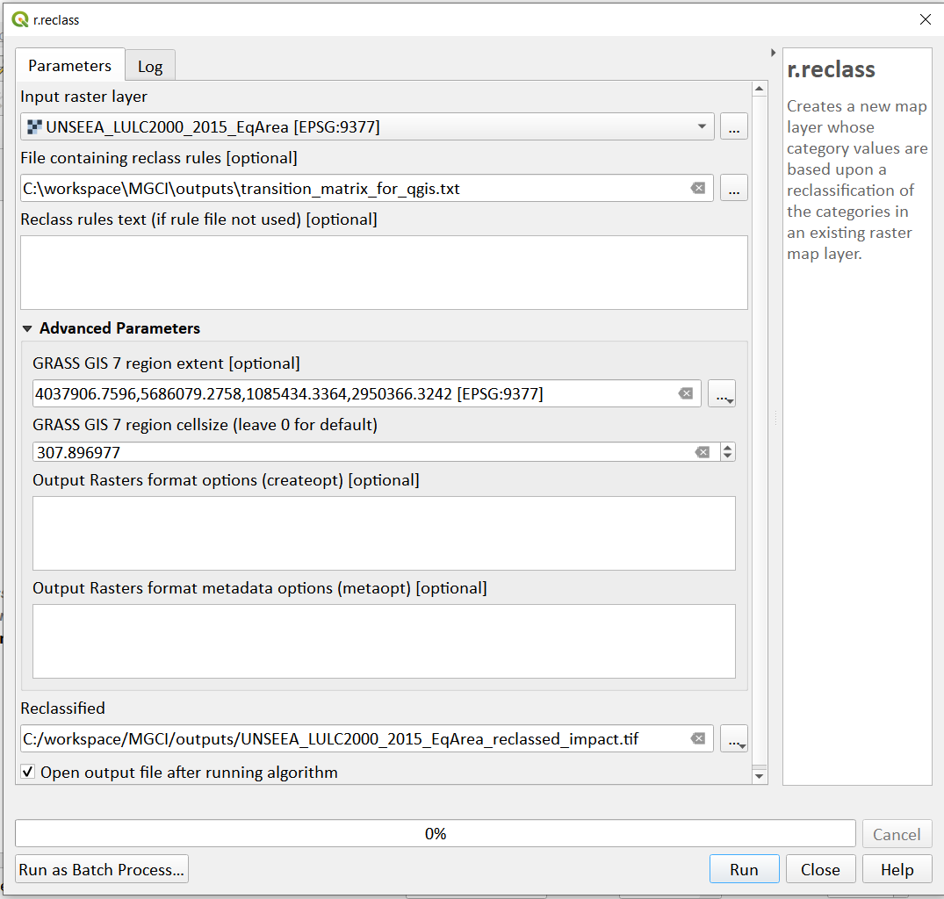Click the r.reclass help heading

tap(831, 69)
